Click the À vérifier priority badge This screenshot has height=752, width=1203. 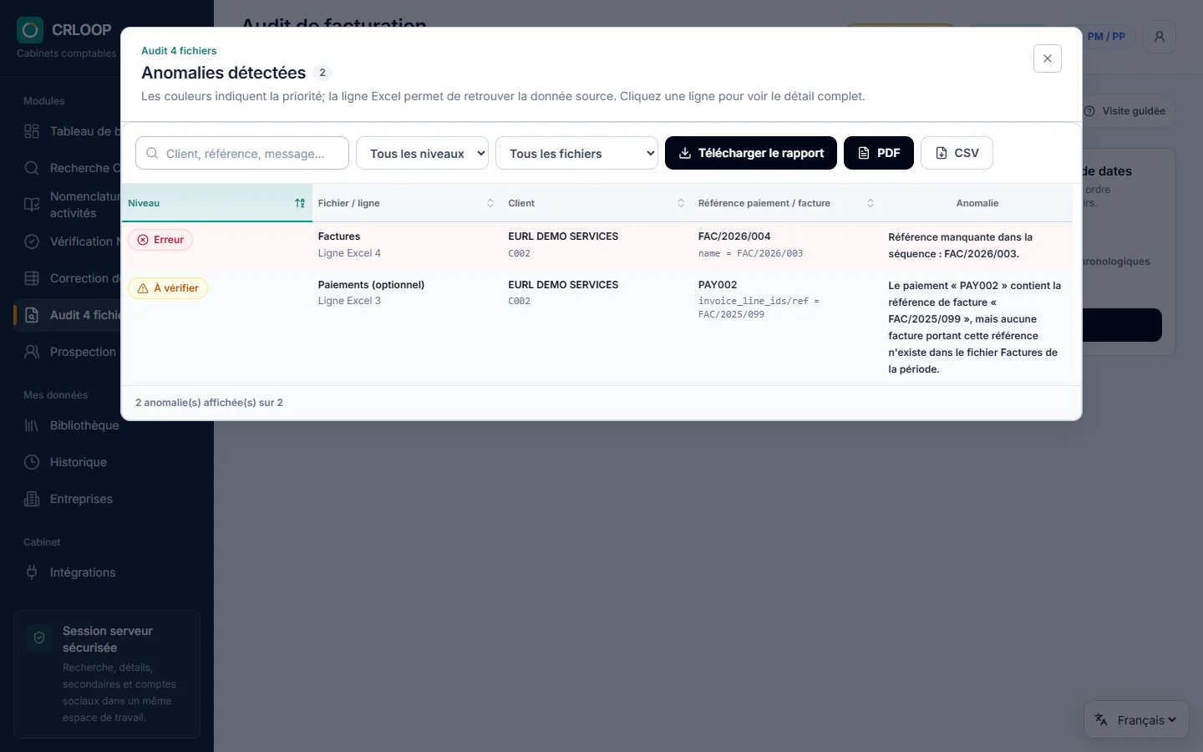point(168,288)
